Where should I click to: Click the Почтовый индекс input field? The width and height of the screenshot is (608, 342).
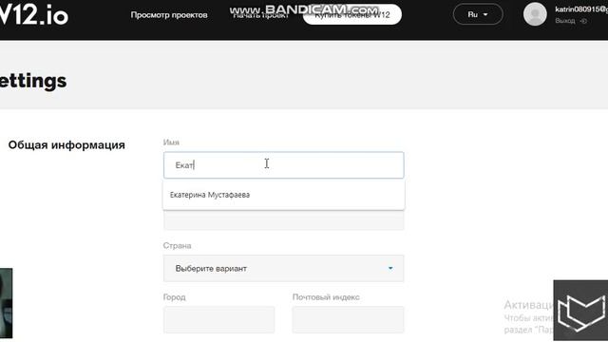(x=349, y=319)
